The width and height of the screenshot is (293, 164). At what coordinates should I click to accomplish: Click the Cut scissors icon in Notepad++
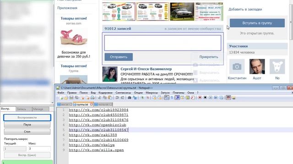(x=99, y=97)
